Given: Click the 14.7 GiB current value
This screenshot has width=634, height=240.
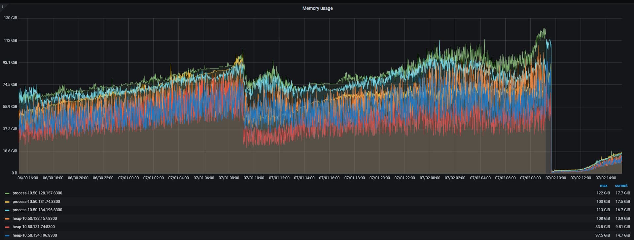Looking at the screenshot, I should tap(622, 235).
